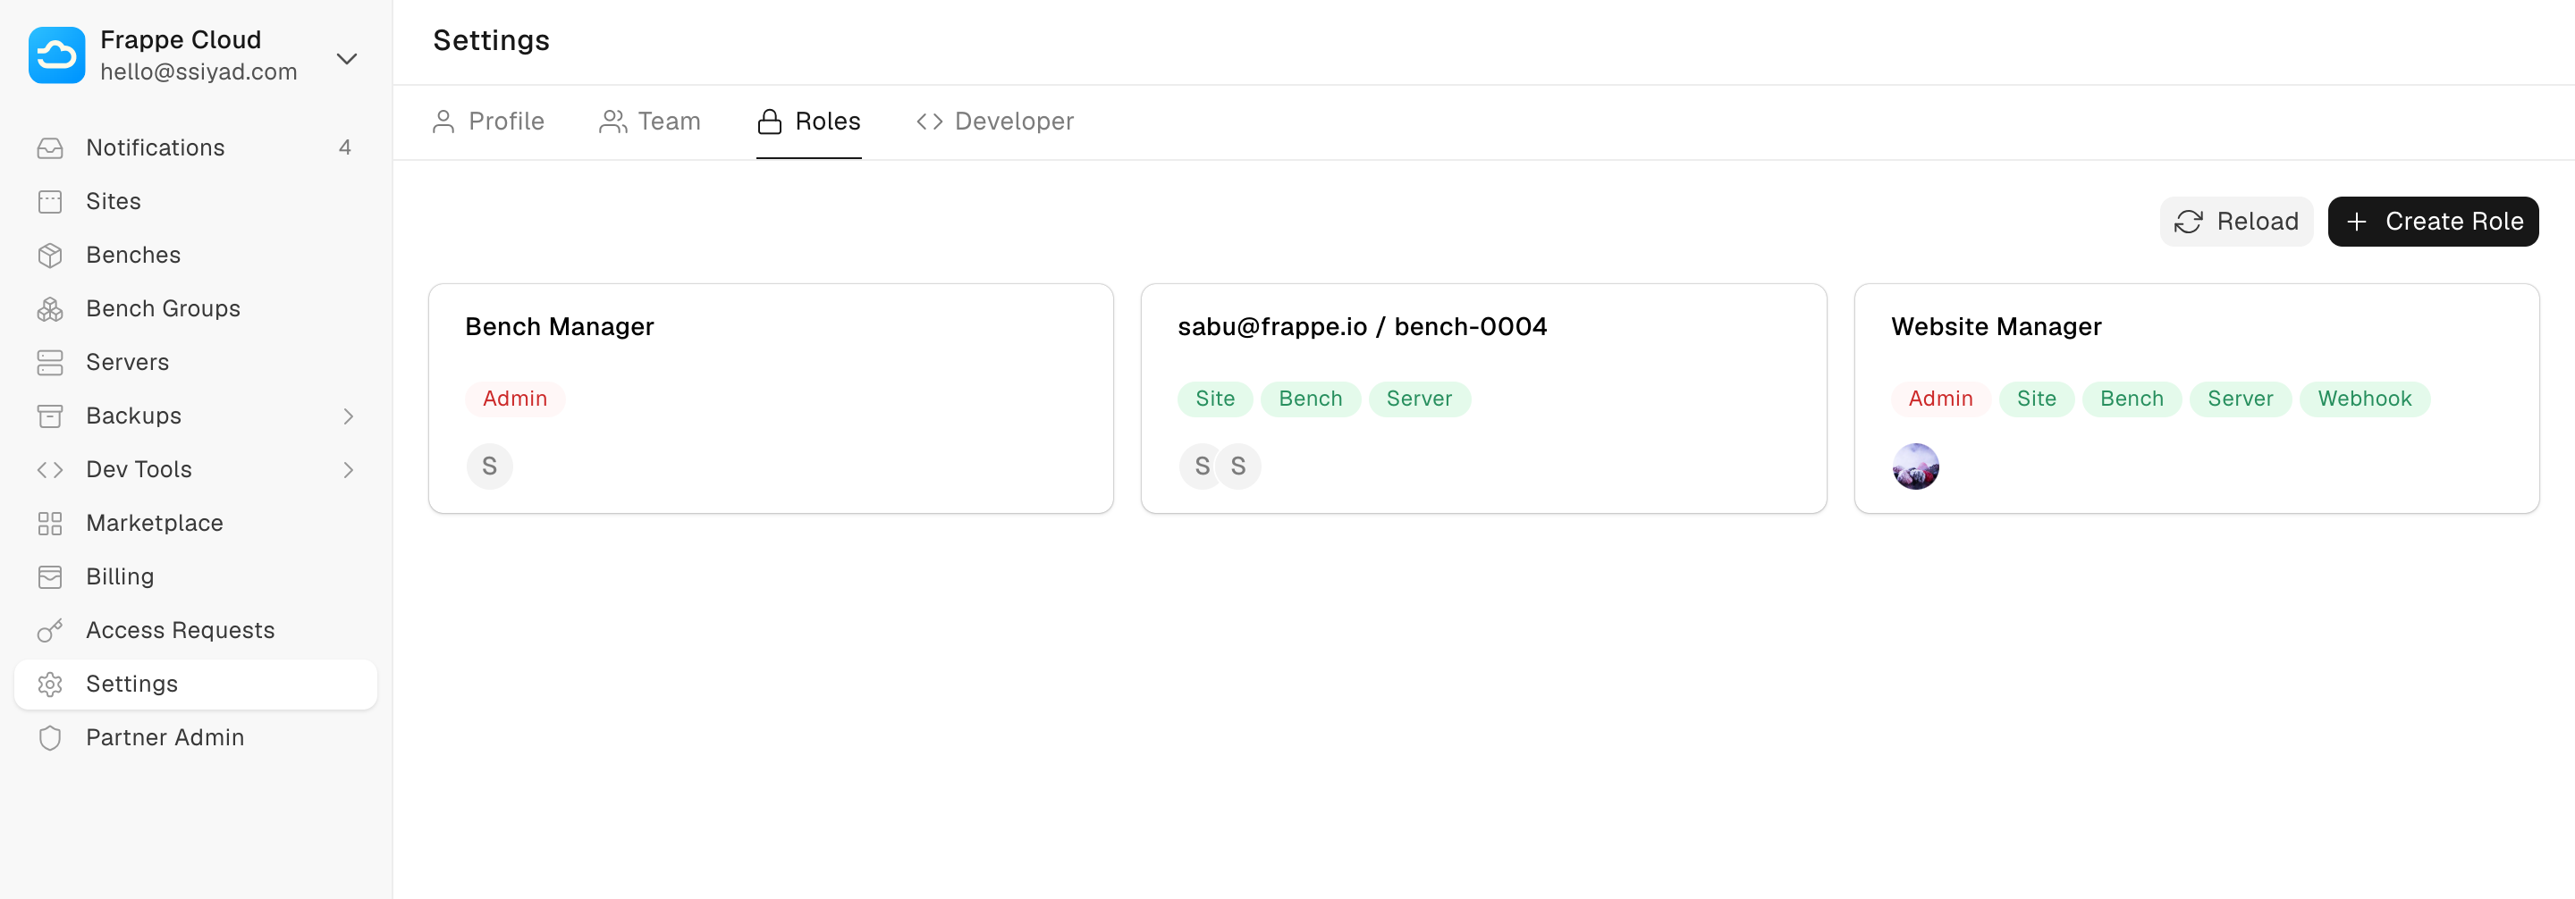Switch to the Profile tab
The width and height of the screenshot is (2575, 899).
pyautogui.click(x=488, y=122)
